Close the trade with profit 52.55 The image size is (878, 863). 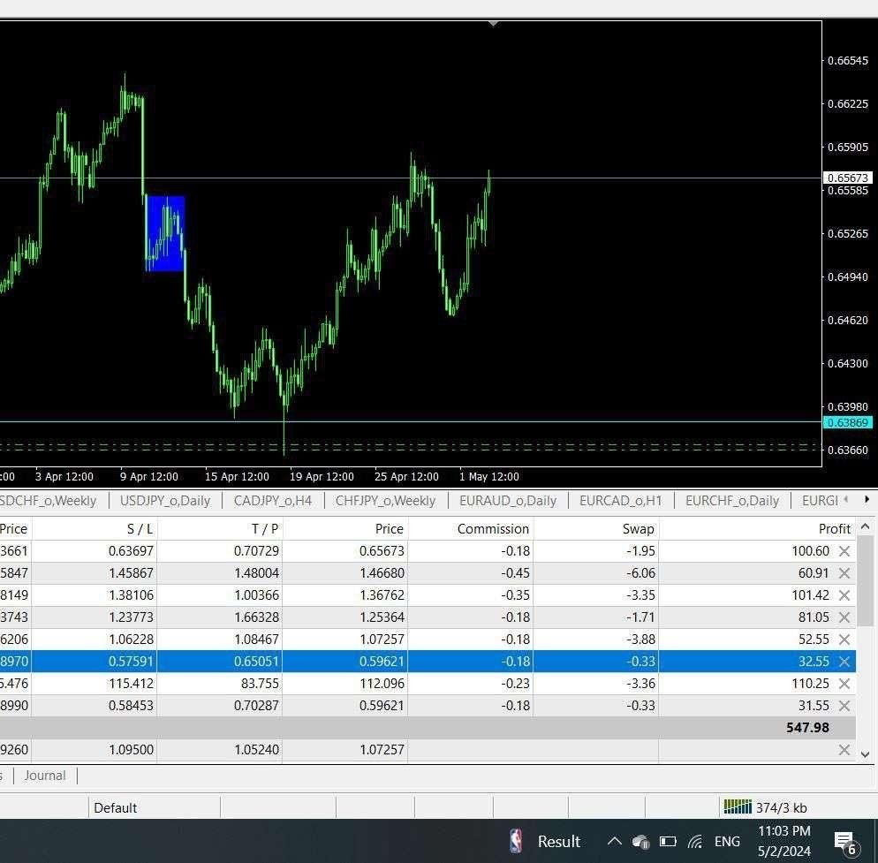(x=844, y=639)
